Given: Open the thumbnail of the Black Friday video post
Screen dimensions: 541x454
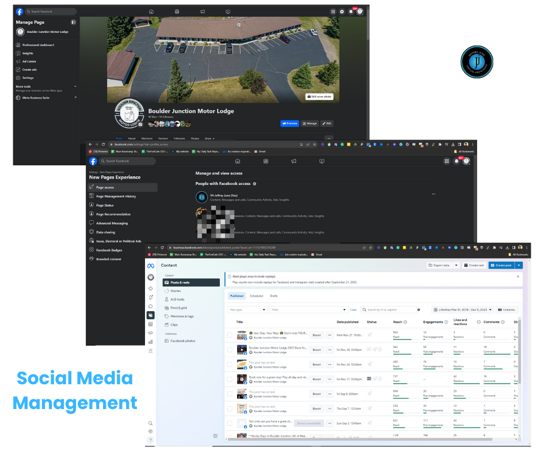Looking at the screenshot, I should click(241, 350).
